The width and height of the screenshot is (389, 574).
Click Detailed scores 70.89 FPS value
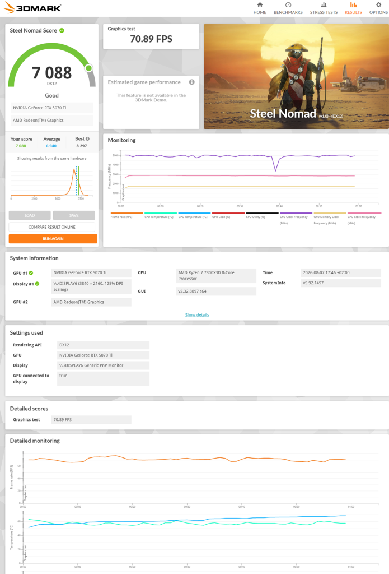pyautogui.click(x=91, y=419)
